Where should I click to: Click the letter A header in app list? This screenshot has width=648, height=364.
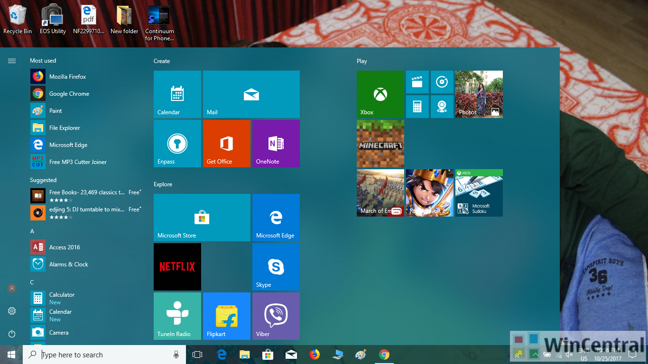click(x=32, y=231)
